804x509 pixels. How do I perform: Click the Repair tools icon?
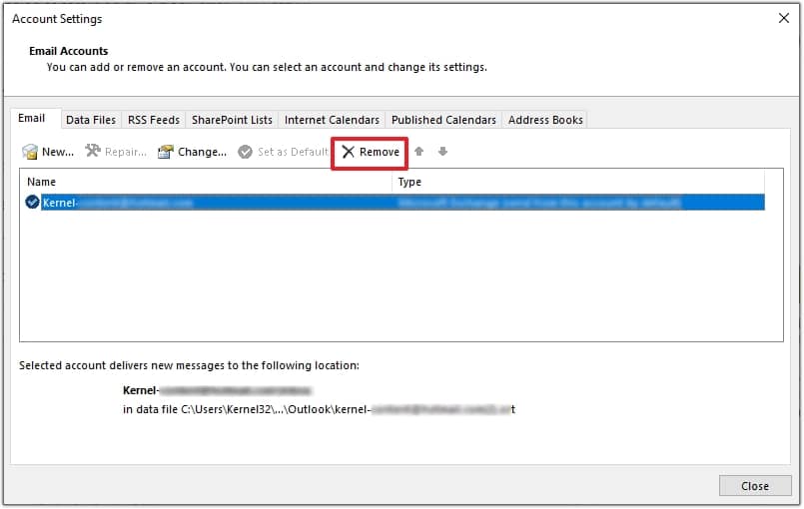(93, 151)
